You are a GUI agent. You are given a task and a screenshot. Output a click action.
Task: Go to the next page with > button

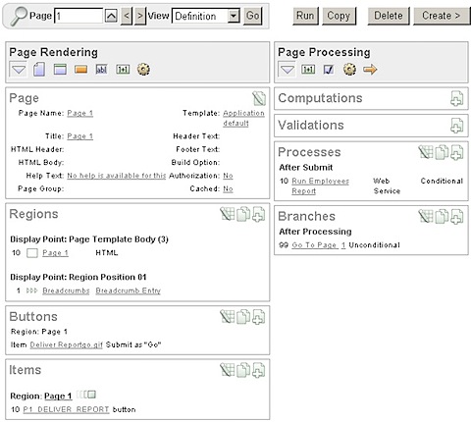coord(140,16)
